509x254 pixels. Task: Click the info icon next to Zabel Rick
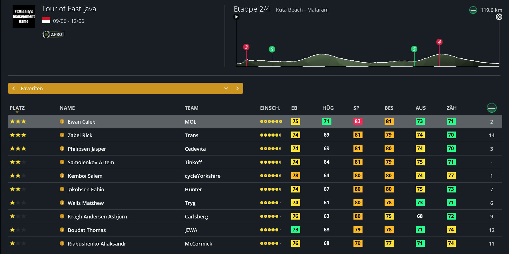[x=62, y=135]
